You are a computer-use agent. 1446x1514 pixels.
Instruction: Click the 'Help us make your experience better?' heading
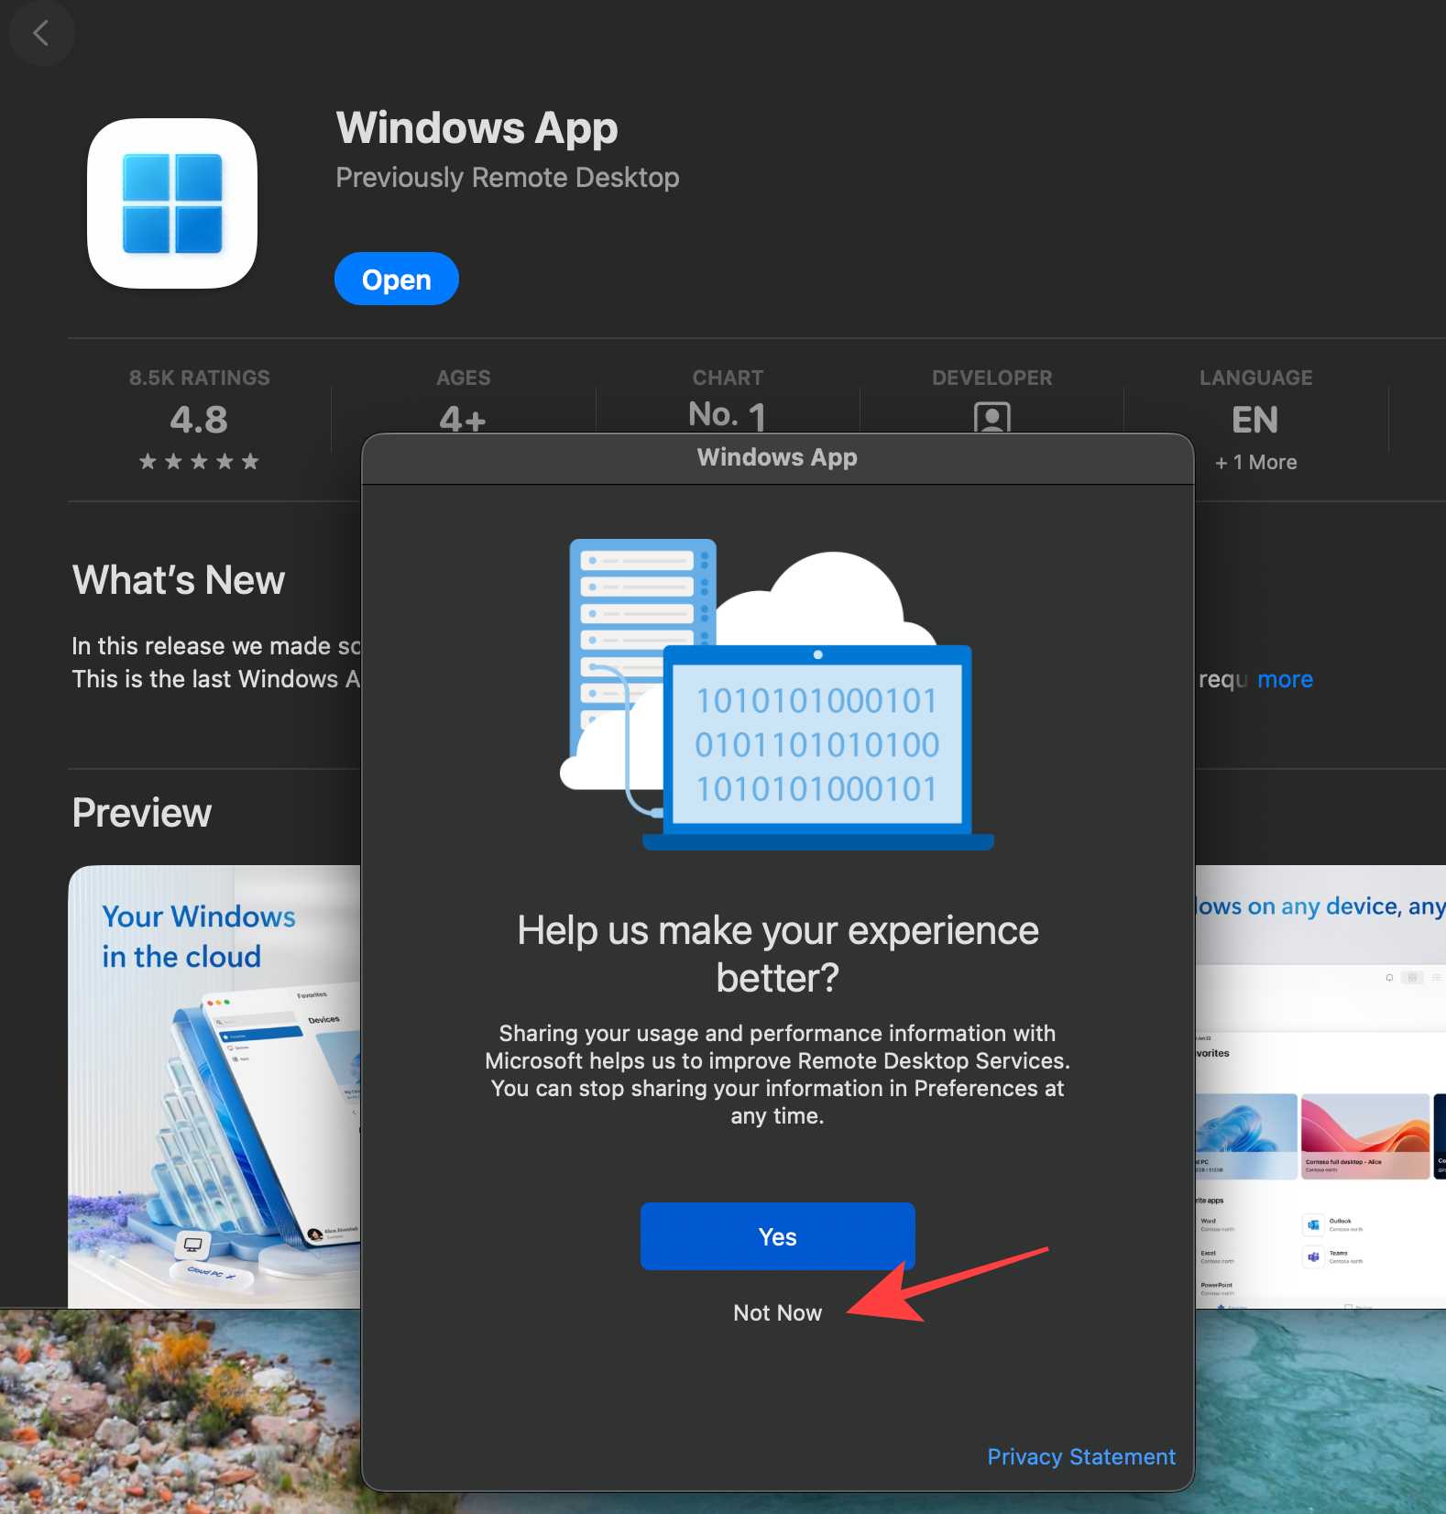(x=777, y=954)
